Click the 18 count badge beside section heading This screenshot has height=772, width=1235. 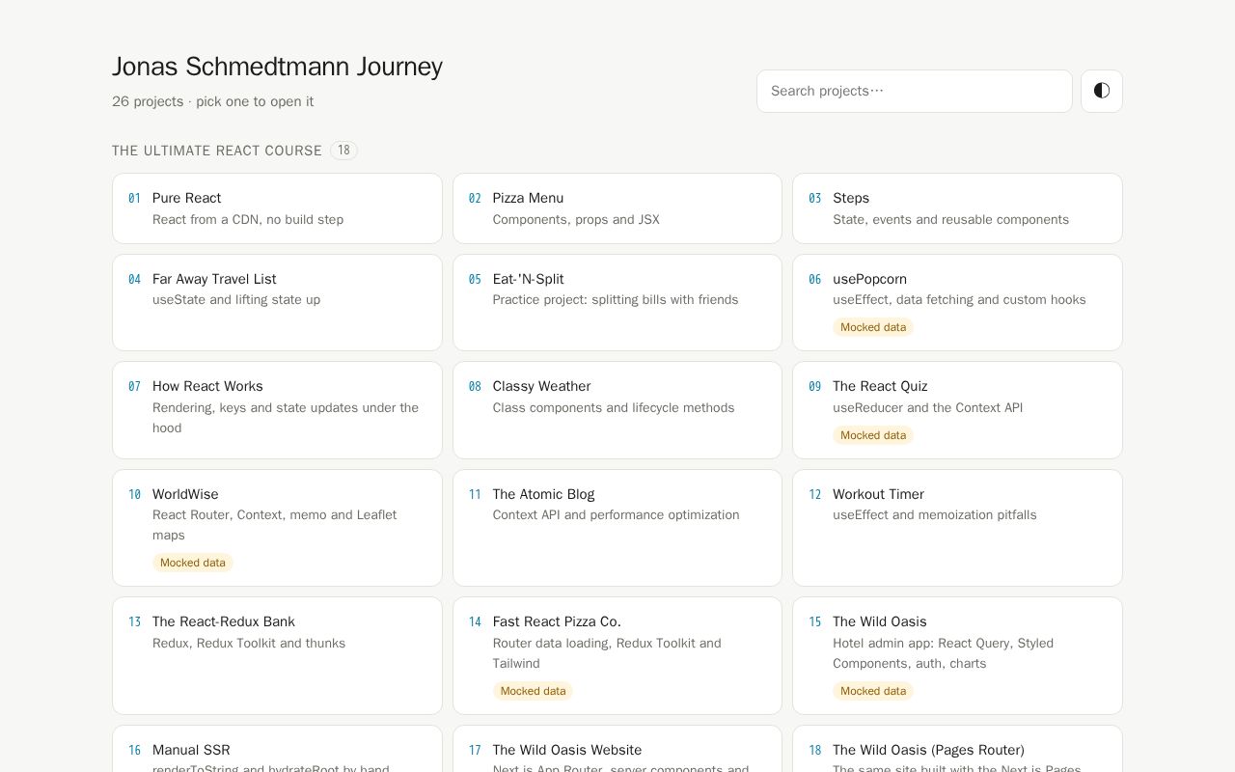[x=343, y=151]
